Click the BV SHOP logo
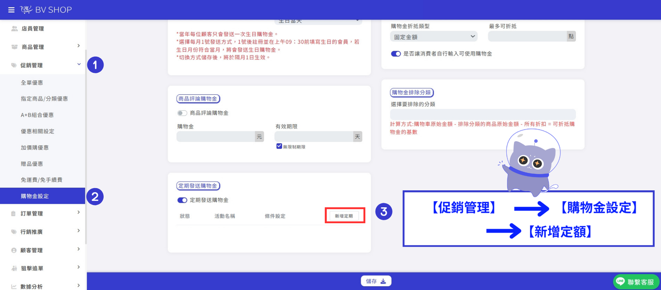Screen dimensions: 661x290 (46, 10)
